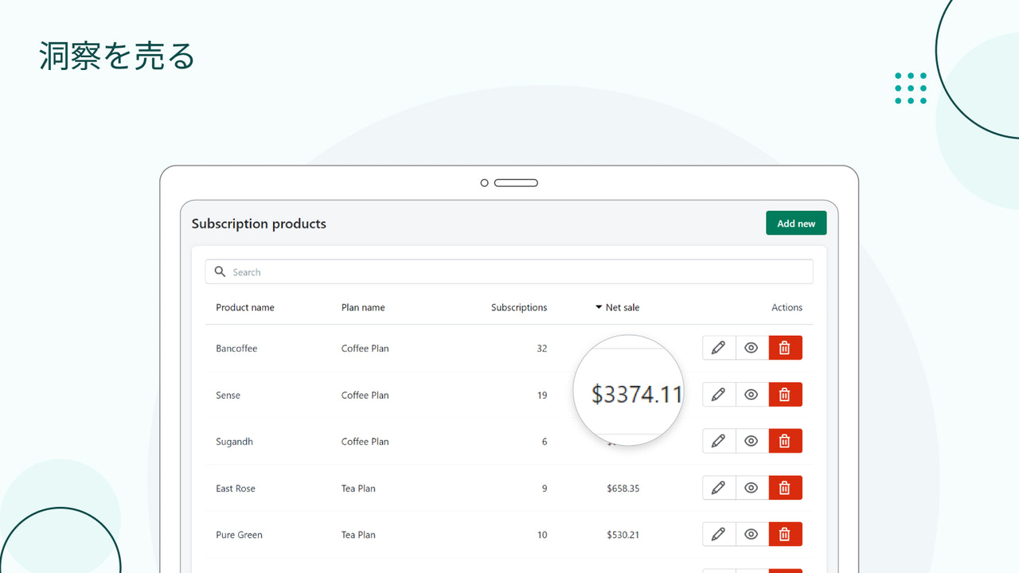Click Coffee Plan in the Sugandh row
This screenshot has height=573, width=1019.
pyautogui.click(x=365, y=442)
